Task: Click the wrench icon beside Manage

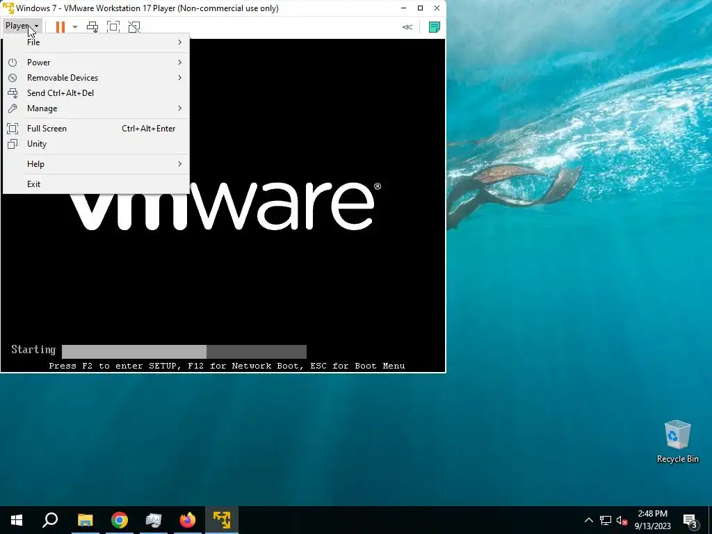Action: 13,108
